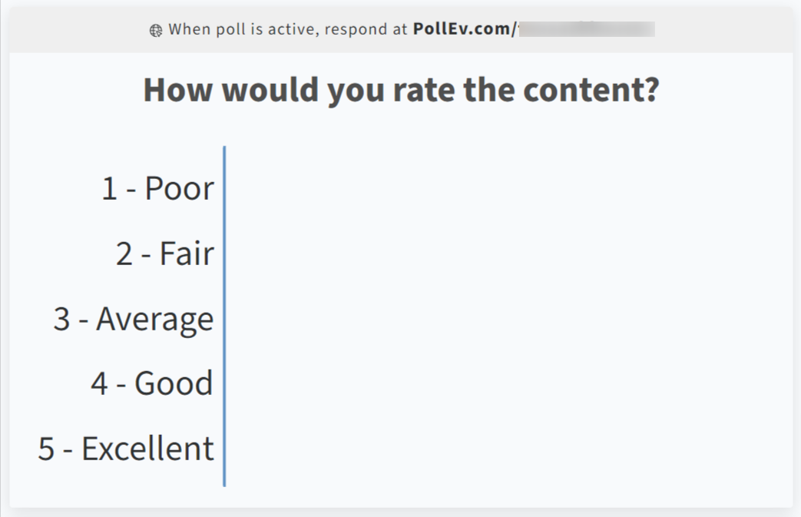Screen dimensions: 801x517
Task: Pick the '3 - Average' rating
Action: coord(133,319)
